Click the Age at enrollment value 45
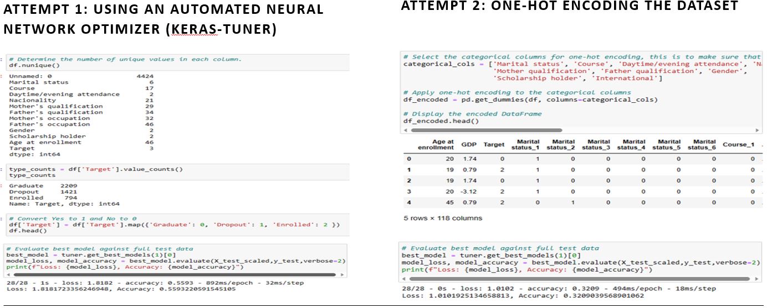Image resolution: width=767 pixels, height=308 pixels. click(449, 202)
